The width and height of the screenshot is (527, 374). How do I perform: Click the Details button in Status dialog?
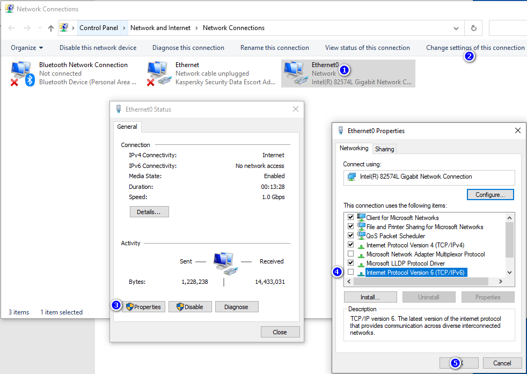click(x=149, y=212)
